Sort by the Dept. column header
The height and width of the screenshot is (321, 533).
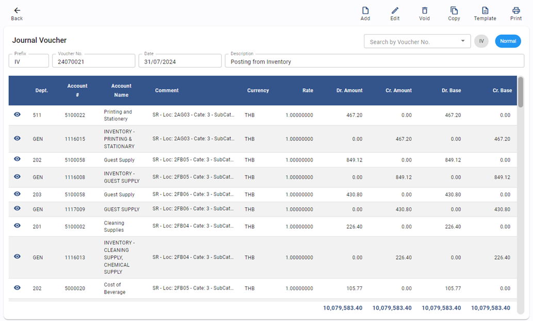(x=42, y=90)
